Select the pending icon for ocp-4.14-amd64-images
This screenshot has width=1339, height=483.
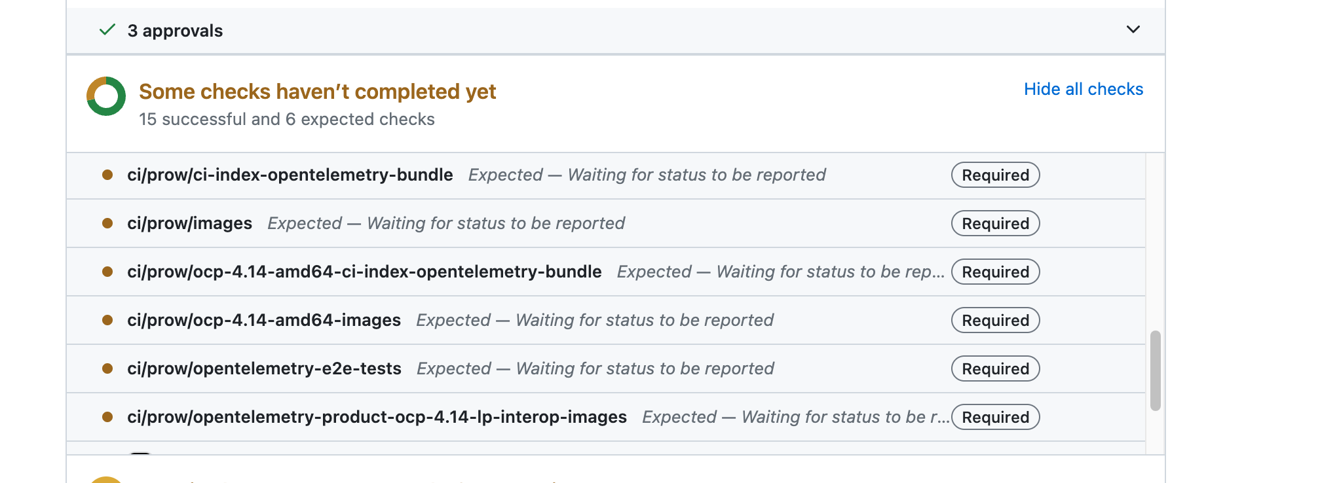point(107,320)
